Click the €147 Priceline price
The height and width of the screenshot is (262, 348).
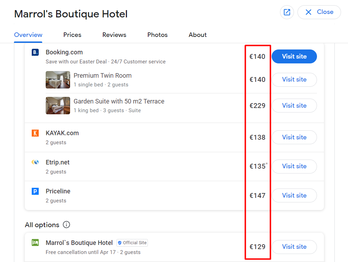pyautogui.click(x=257, y=195)
